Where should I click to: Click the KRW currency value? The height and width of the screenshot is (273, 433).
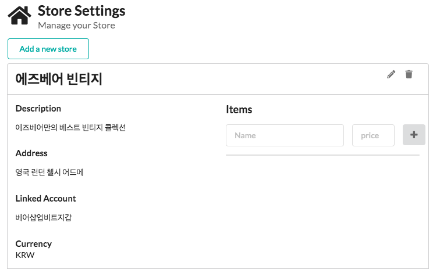(x=25, y=255)
